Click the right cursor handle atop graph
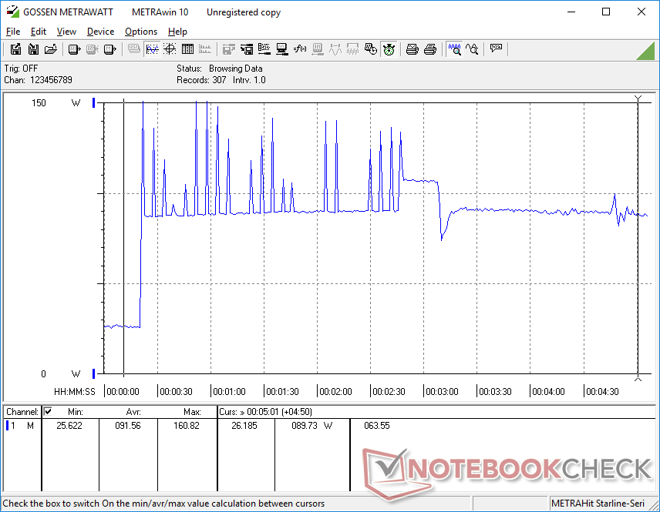This screenshot has width=660, height=512. pyautogui.click(x=638, y=99)
